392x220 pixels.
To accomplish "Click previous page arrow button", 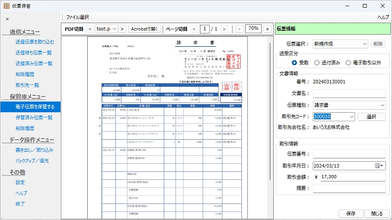I will pos(193,29).
